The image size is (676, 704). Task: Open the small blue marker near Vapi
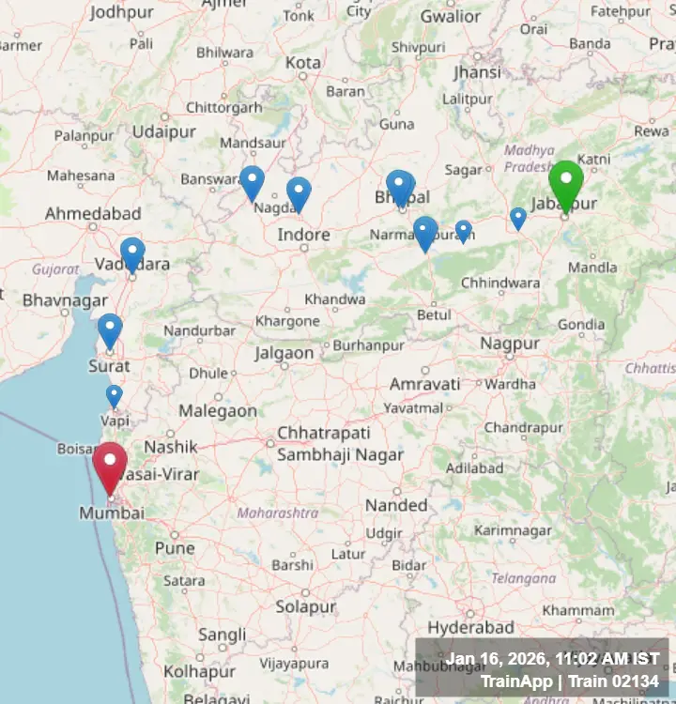pyautogui.click(x=115, y=396)
